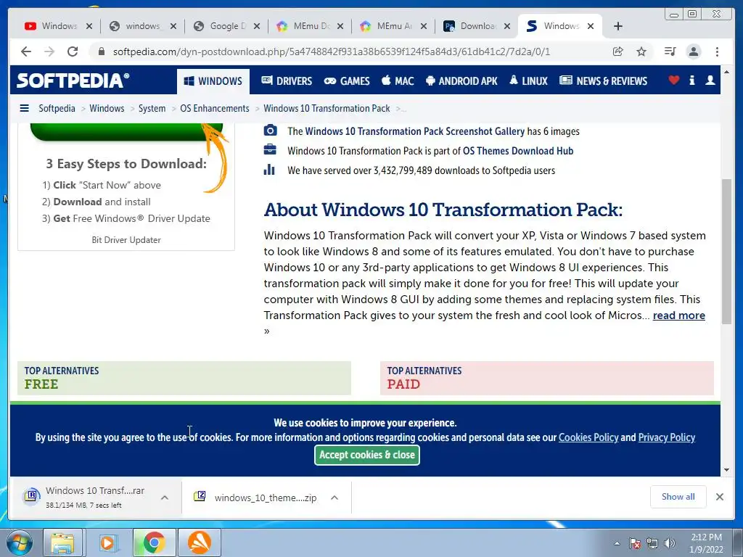Click Show all downloads button
This screenshot has height=557, width=743.
678,496
